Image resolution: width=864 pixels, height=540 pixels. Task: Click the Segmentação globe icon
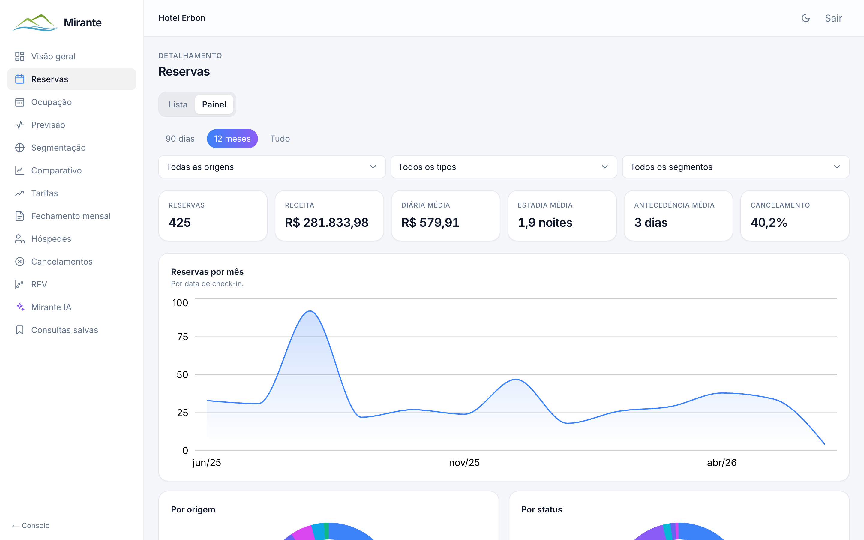click(19, 148)
